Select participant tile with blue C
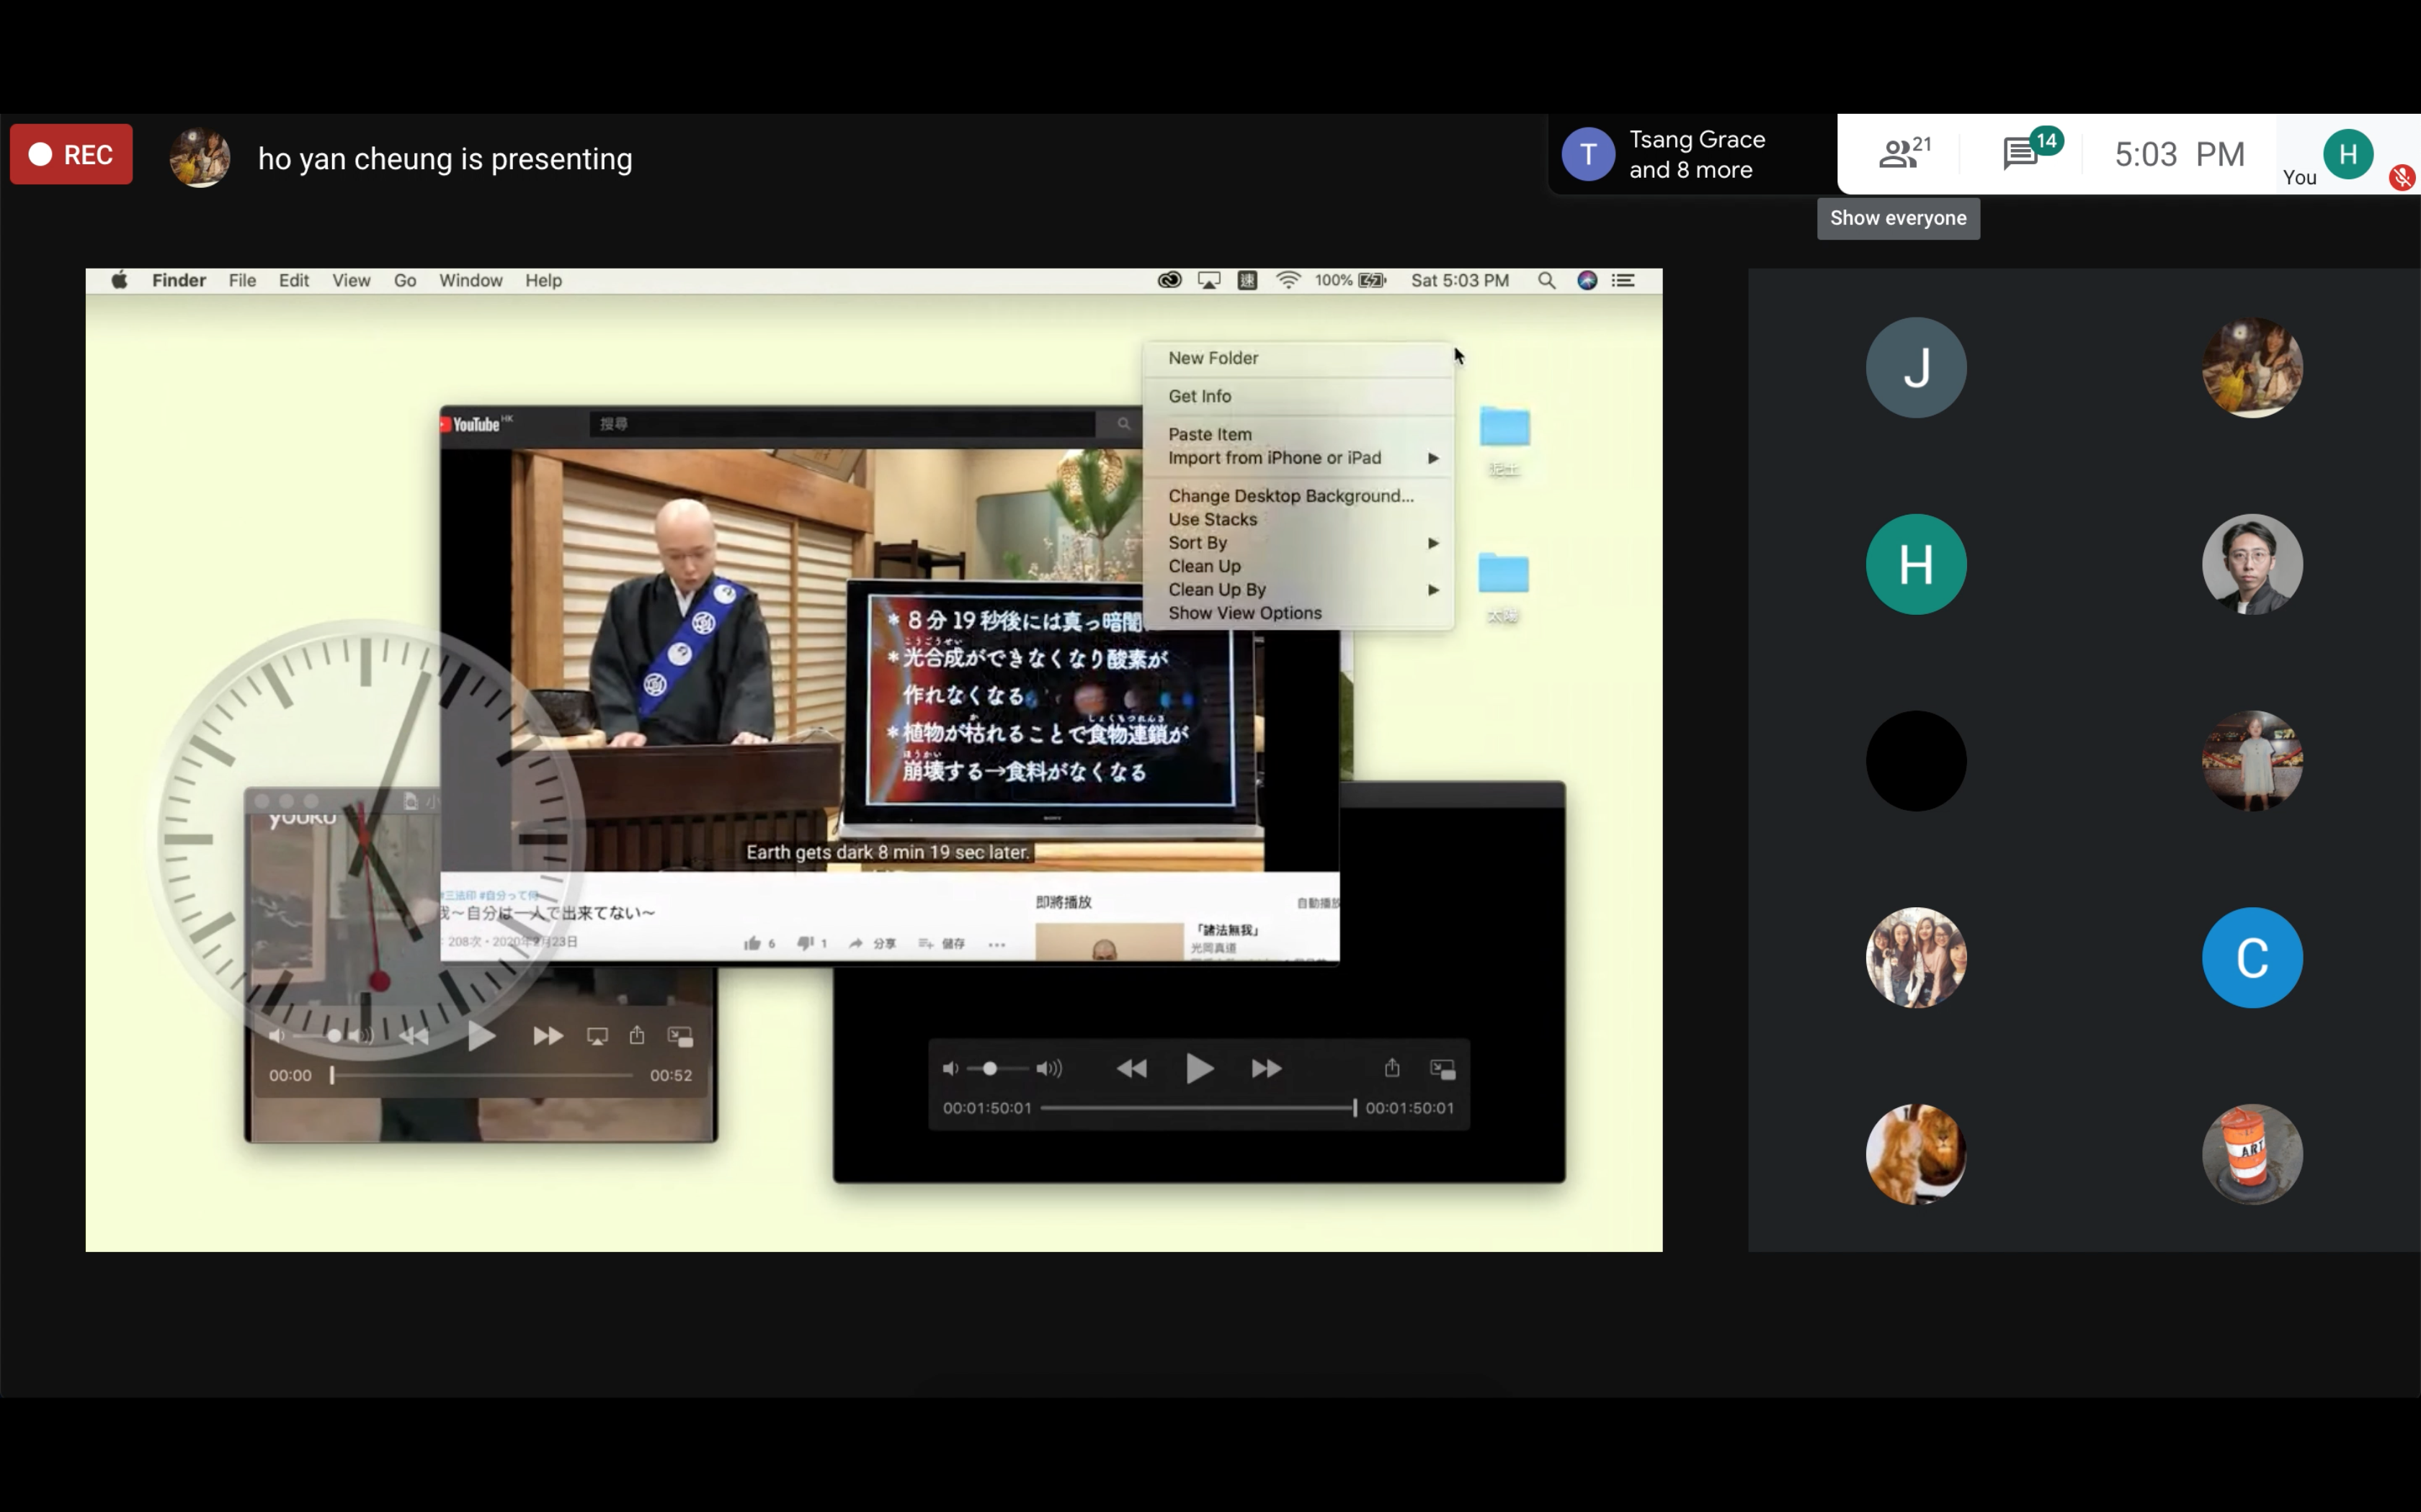The width and height of the screenshot is (2421, 1512). pyautogui.click(x=2251, y=957)
